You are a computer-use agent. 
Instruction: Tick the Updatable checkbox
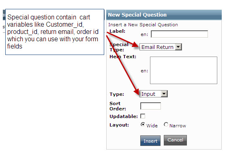143,116
